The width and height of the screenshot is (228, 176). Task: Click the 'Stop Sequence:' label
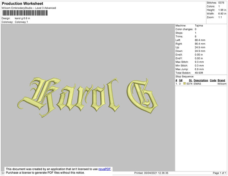coord(185,77)
